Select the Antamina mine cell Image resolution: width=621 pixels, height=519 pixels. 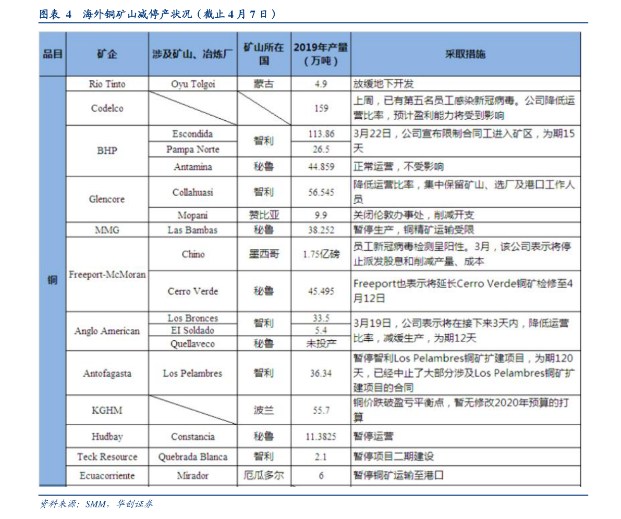[193, 167]
